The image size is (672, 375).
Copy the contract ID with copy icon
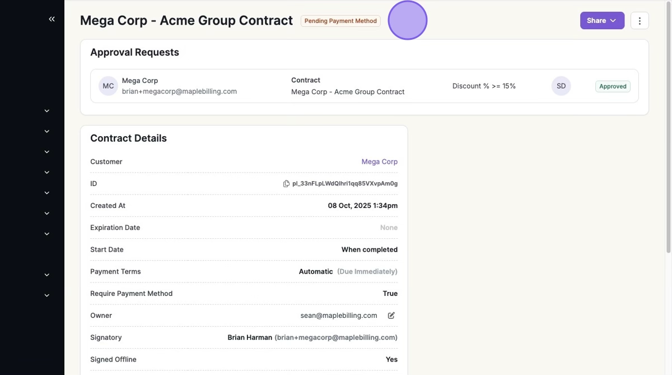click(286, 184)
